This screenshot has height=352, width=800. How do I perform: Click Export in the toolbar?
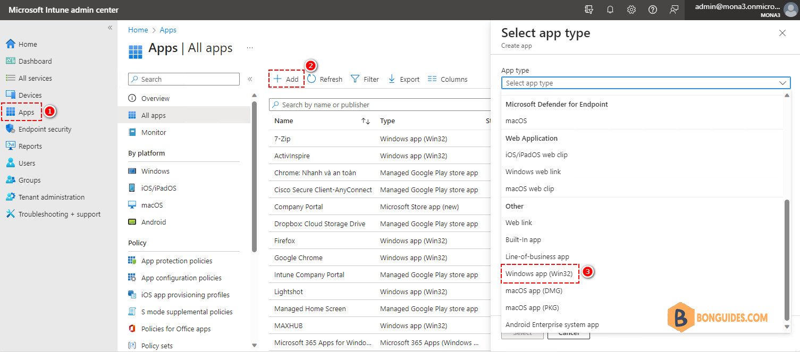click(x=403, y=79)
